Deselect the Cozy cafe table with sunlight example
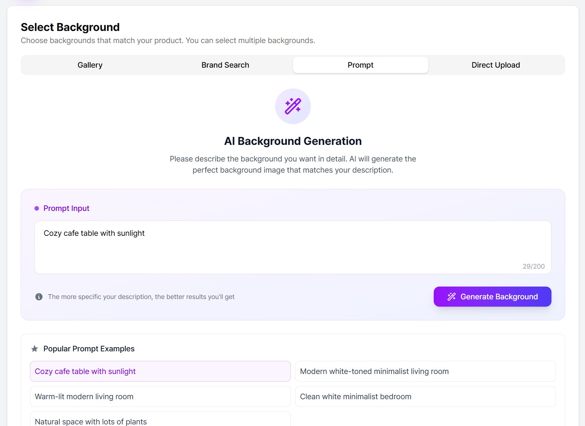585x426 pixels. point(160,371)
